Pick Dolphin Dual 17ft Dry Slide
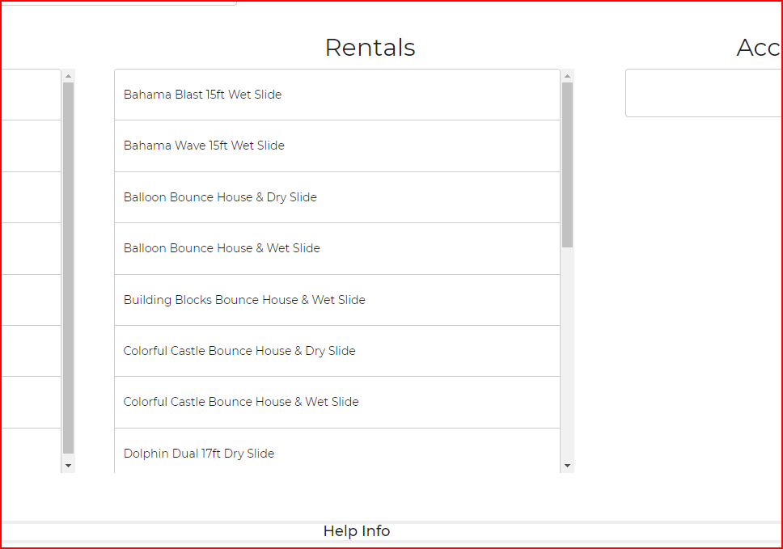Image resolution: width=783 pixels, height=549 pixels. coord(199,454)
